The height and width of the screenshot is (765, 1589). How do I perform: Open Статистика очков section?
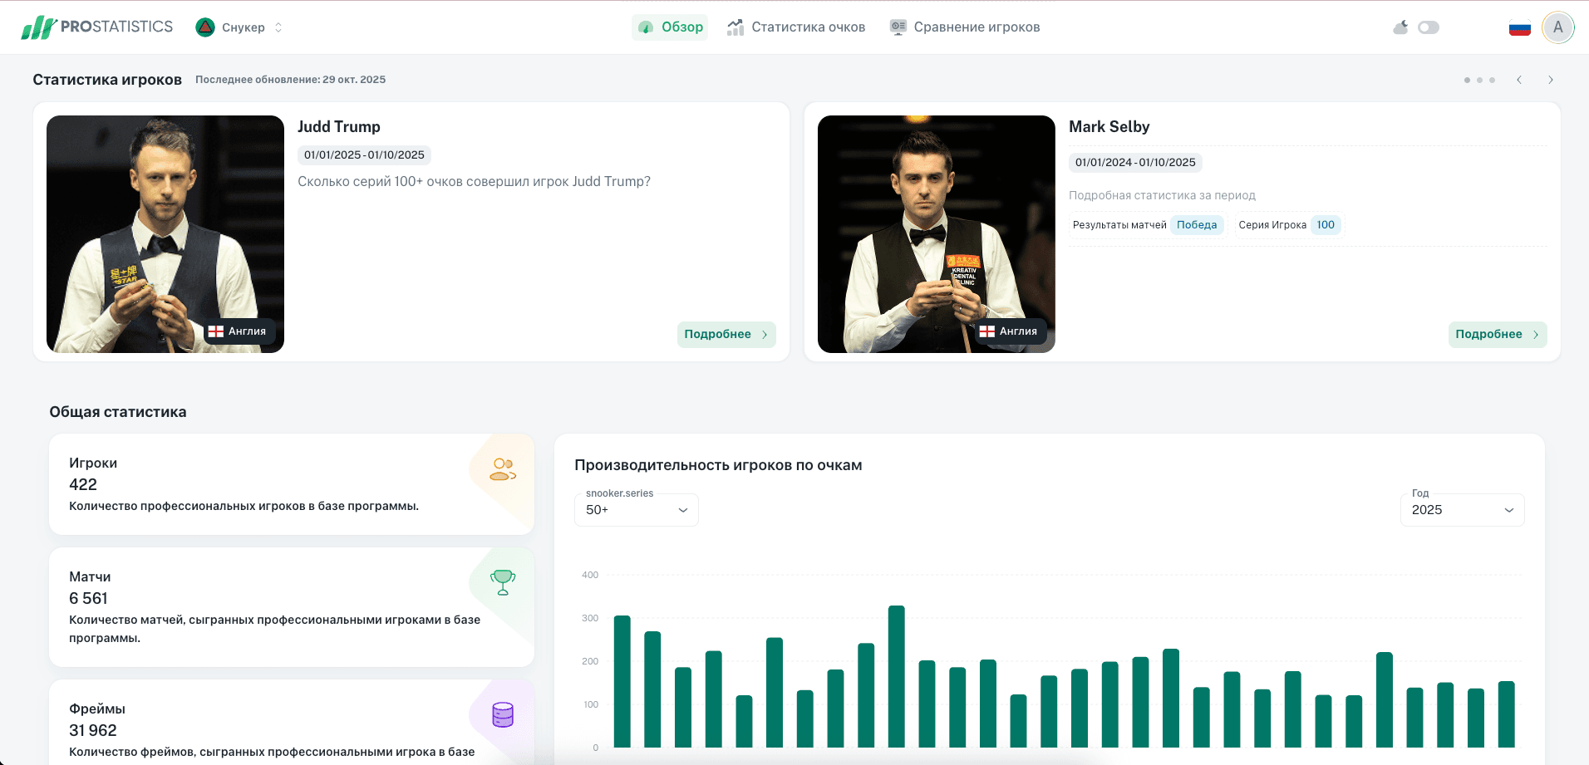pos(795,27)
